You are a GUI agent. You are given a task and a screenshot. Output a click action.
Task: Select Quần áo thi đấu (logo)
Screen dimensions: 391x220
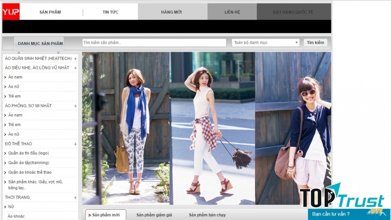point(28,153)
